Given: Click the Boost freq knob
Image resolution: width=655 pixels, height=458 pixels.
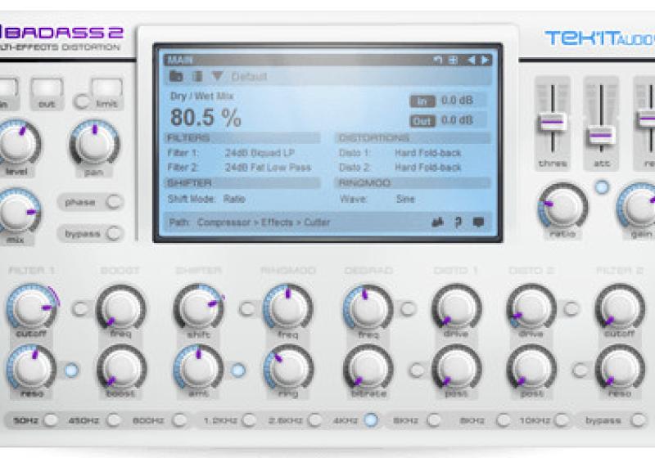Looking at the screenshot, I should (x=121, y=308).
